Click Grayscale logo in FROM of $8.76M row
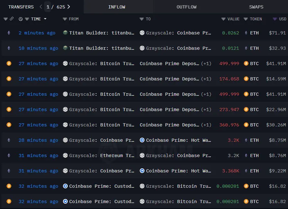The image size is (288, 209). pyautogui.click(x=65, y=155)
